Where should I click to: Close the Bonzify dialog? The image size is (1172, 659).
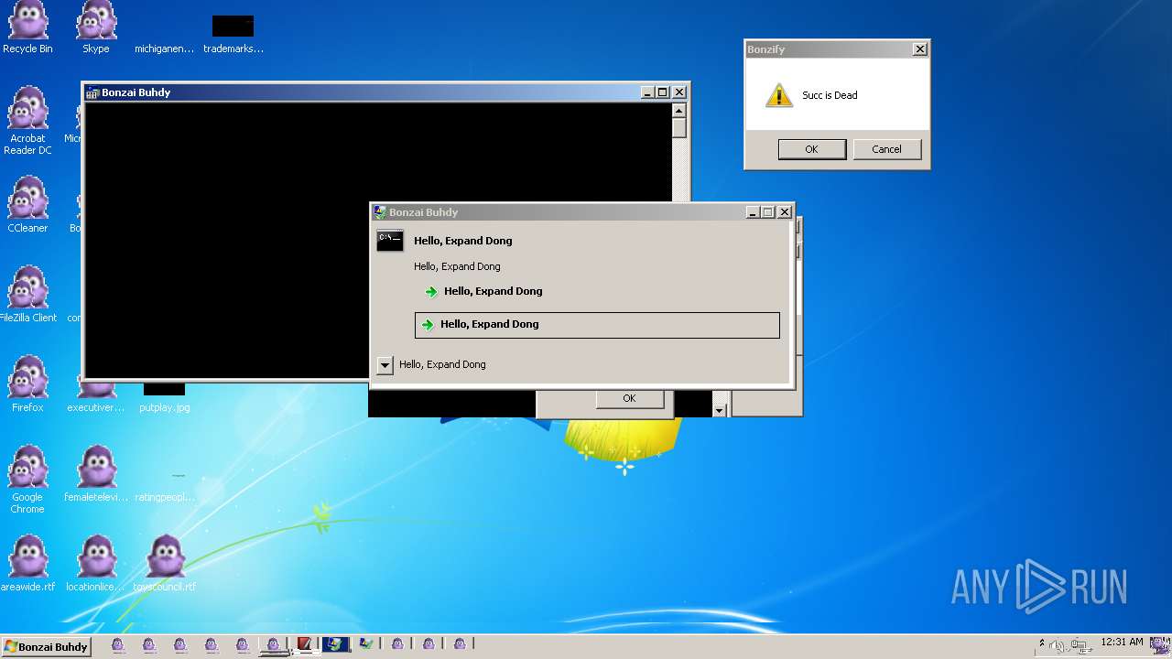pos(920,49)
